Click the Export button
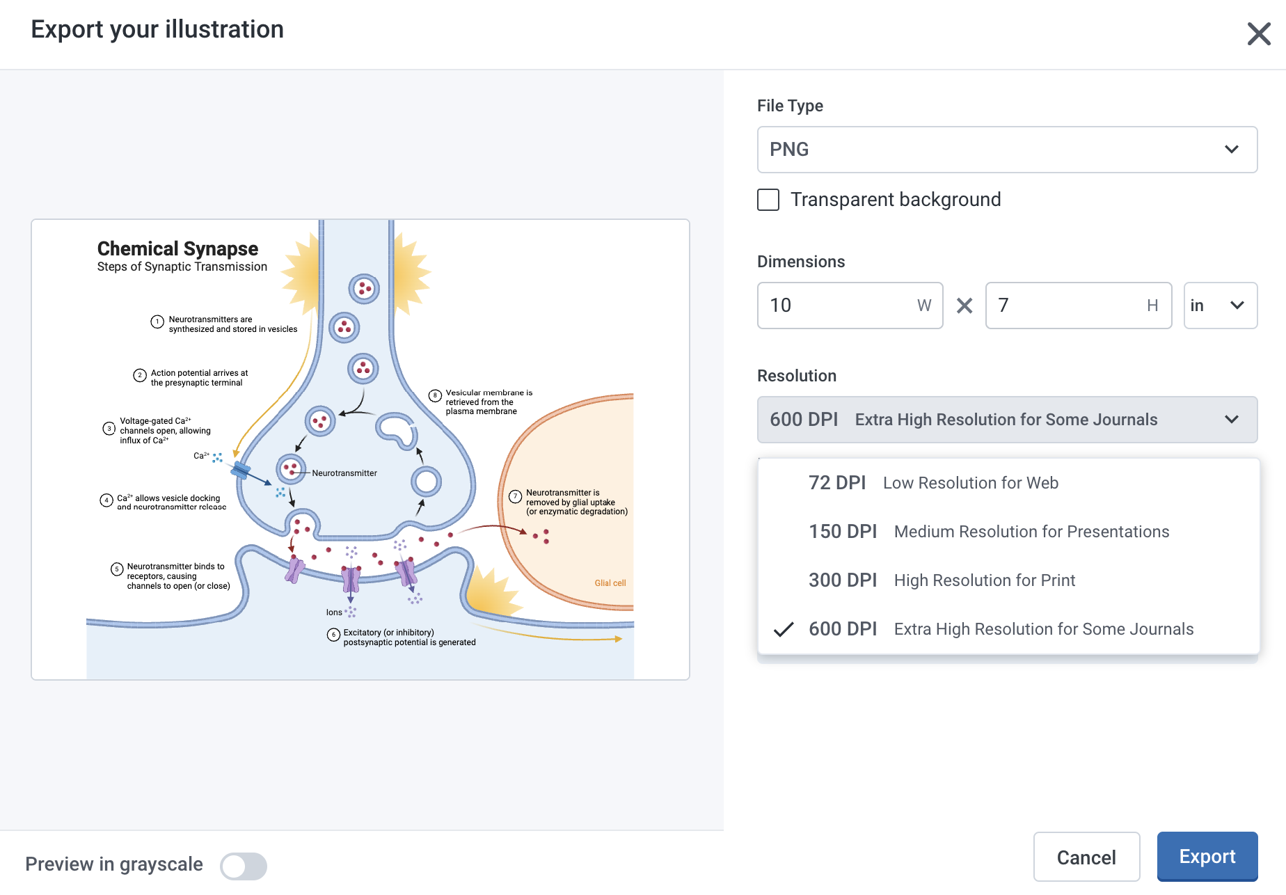Image resolution: width=1286 pixels, height=895 pixels. click(x=1207, y=856)
